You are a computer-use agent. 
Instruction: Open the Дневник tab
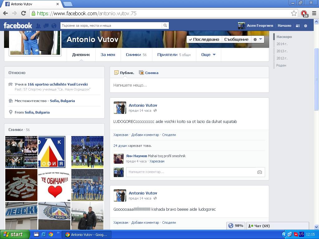click(x=81, y=55)
